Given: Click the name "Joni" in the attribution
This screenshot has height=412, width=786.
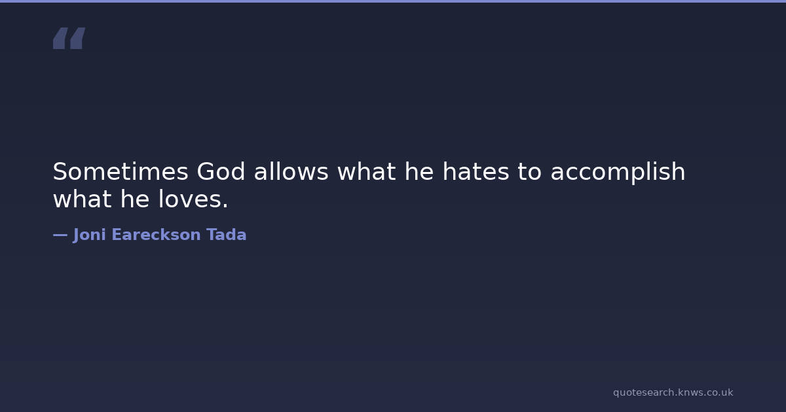Looking at the screenshot, I should 90,235.
